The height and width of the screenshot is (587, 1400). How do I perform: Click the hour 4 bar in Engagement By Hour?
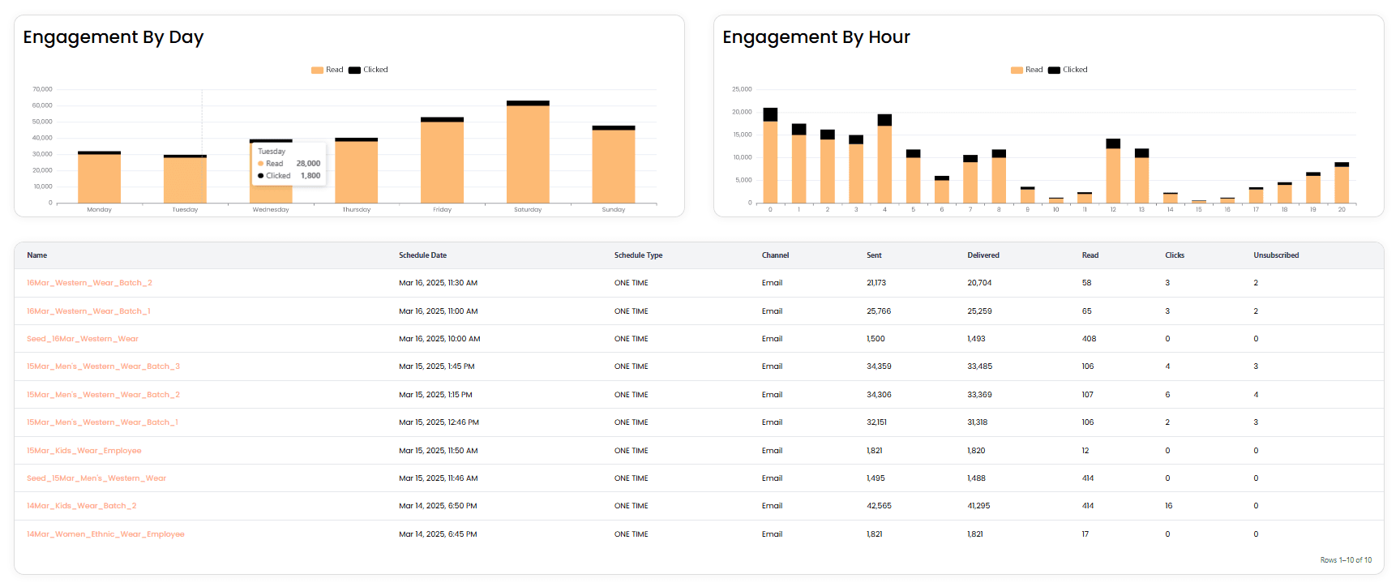point(884,162)
